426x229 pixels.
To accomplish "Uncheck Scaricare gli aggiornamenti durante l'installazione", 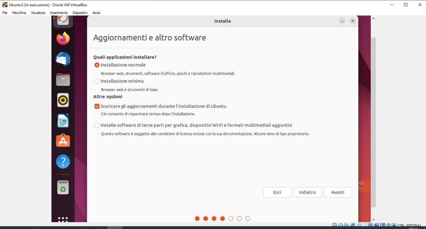I will 97,106.
